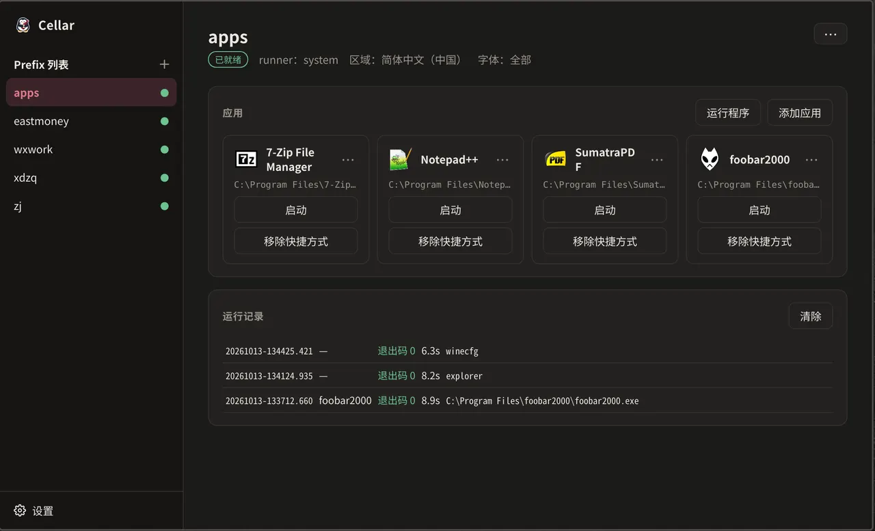The width and height of the screenshot is (875, 531).
Task: Open the settings gear icon
Action: click(x=20, y=510)
